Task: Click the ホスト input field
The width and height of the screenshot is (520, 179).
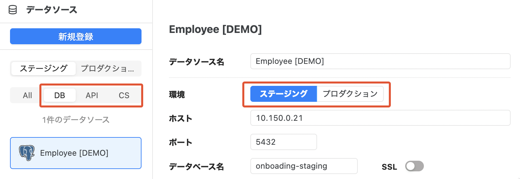Action: [x=380, y=118]
